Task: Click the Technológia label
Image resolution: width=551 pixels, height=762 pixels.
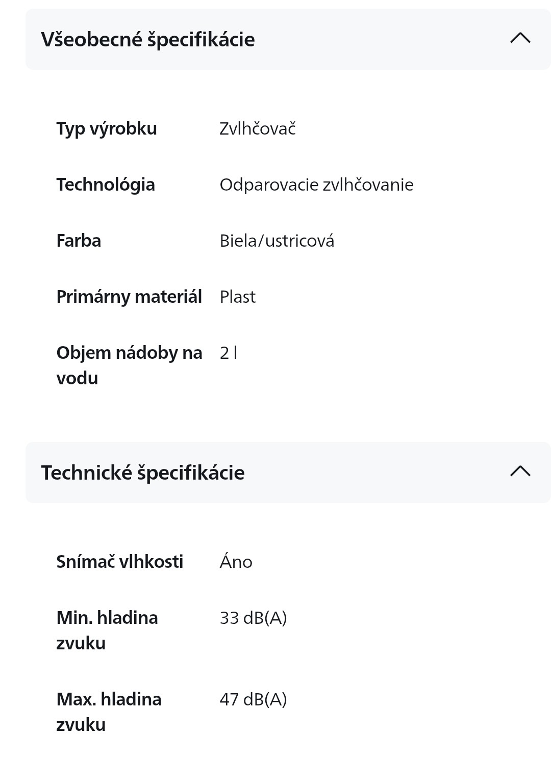Action: pos(106,185)
